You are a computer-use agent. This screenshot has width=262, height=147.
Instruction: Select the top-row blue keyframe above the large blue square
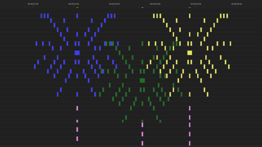coord(77,16)
